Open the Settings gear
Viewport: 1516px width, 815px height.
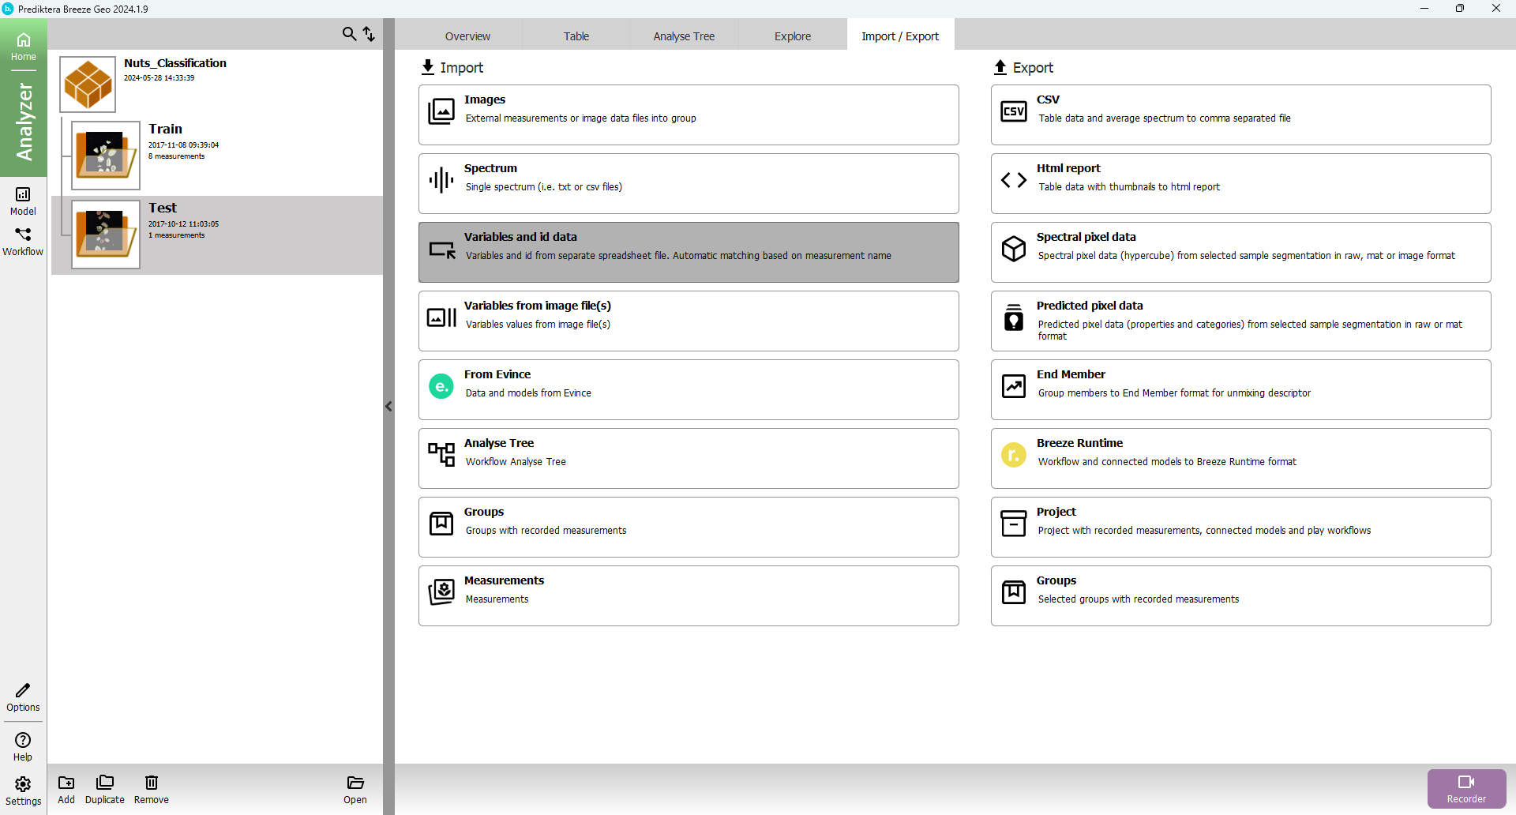pyautogui.click(x=23, y=791)
